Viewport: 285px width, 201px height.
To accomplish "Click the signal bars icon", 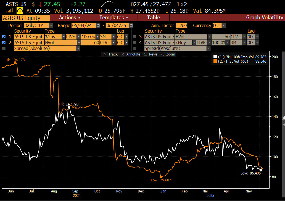I will click(10, 11).
